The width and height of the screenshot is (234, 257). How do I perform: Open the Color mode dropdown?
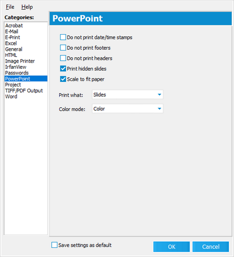(128, 109)
